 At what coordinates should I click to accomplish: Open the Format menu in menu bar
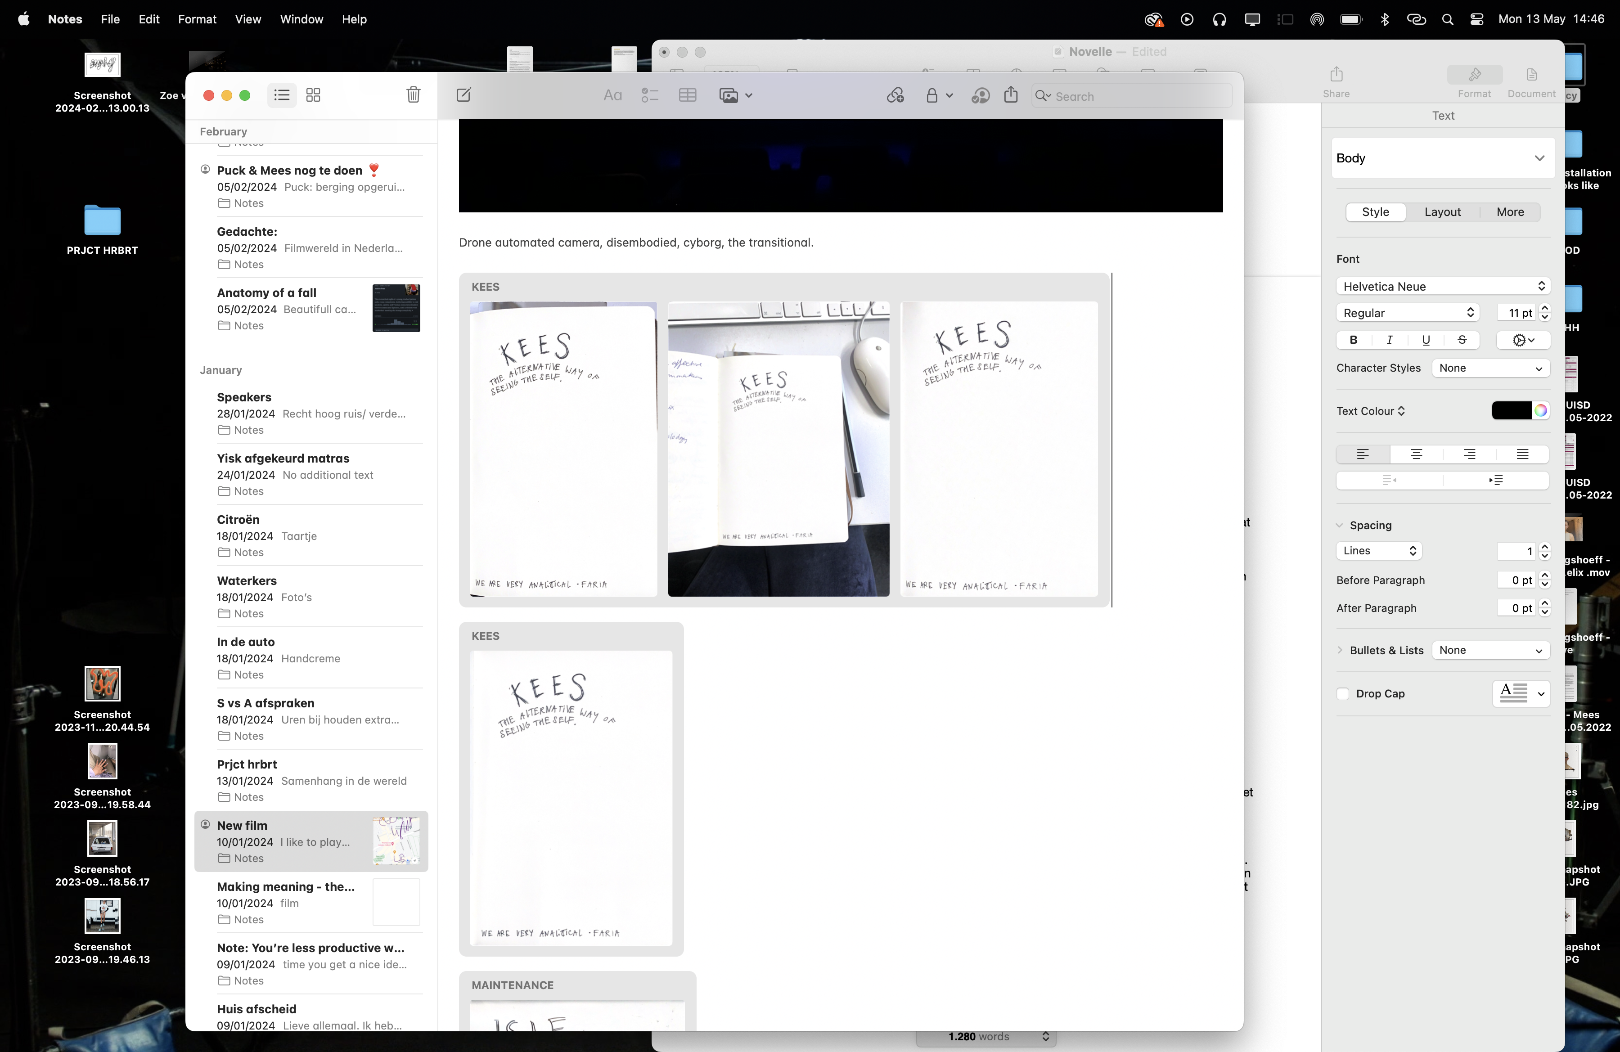(x=197, y=19)
